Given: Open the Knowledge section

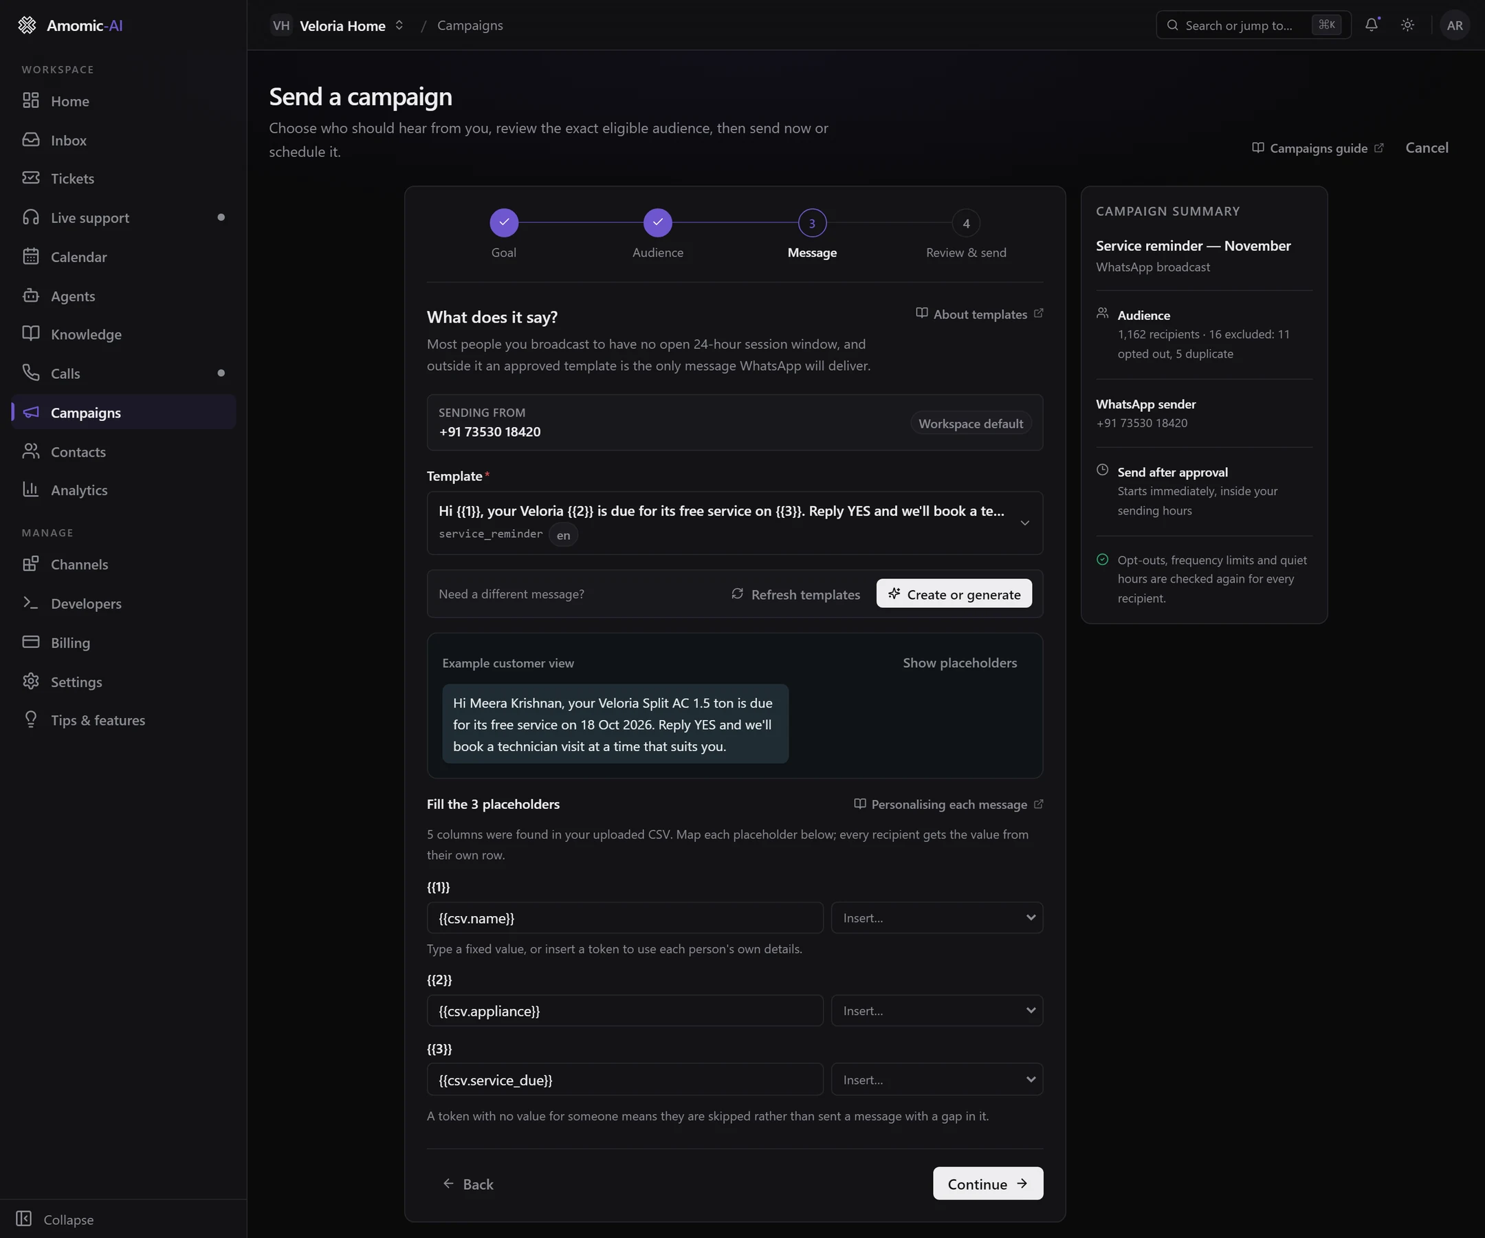Looking at the screenshot, I should click(x=124, y=334).
